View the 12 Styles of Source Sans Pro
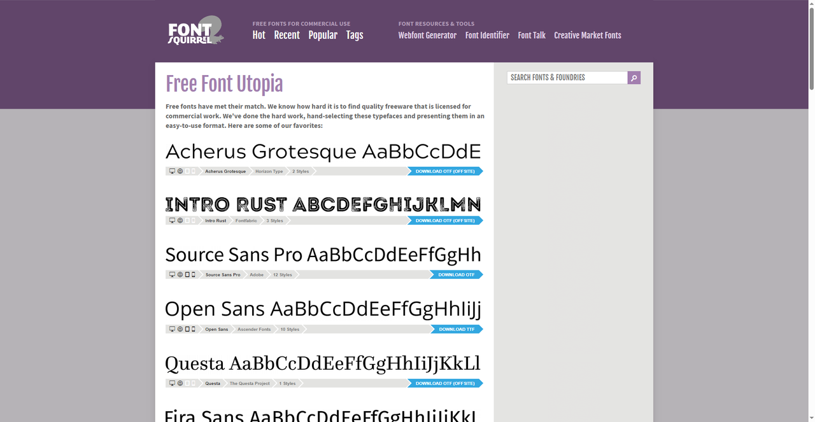The image size is (815, 422). click(282, 275)
